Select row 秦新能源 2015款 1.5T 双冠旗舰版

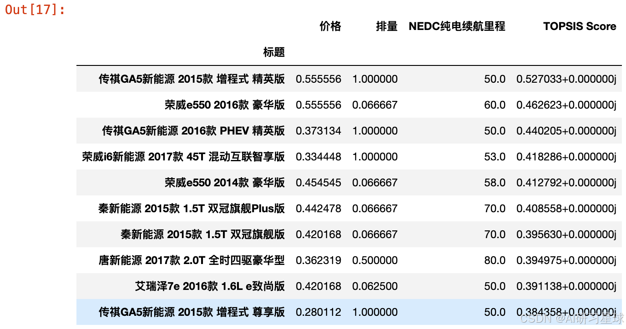tap(349, 234)
